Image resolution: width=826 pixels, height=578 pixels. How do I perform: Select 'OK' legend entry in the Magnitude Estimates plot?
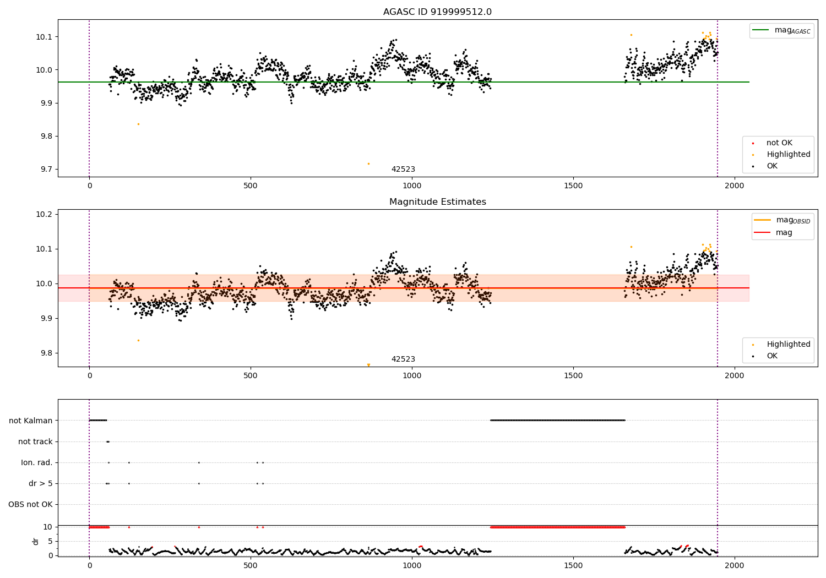click(x=772, y=356)
